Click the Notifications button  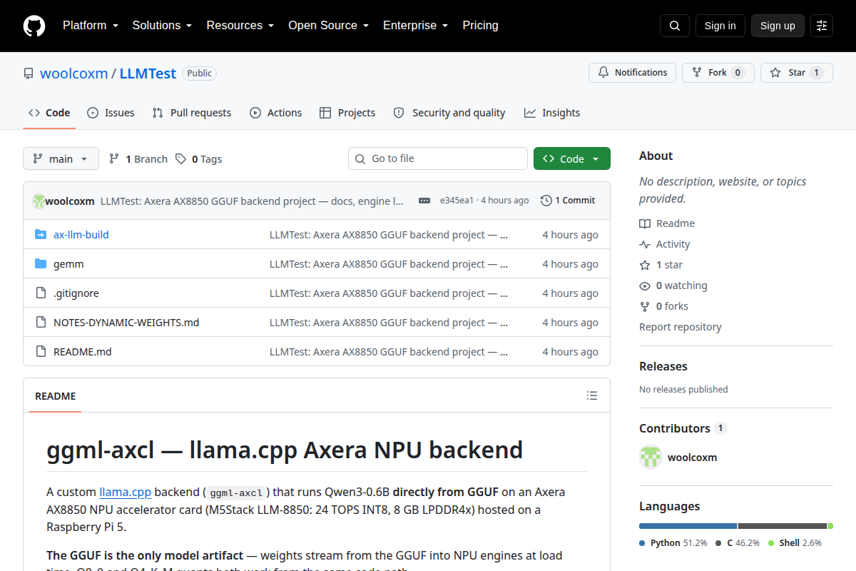pos(632,73)
